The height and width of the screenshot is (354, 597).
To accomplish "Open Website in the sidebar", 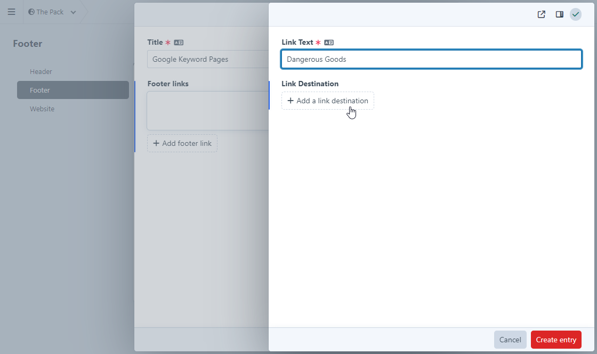I will [42, 109].
